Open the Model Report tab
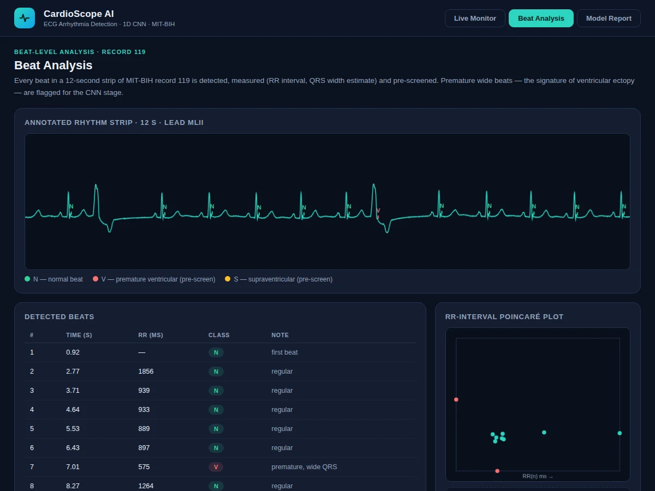The image size is (655, 491). pyautogui.click(x=609, y=18)
